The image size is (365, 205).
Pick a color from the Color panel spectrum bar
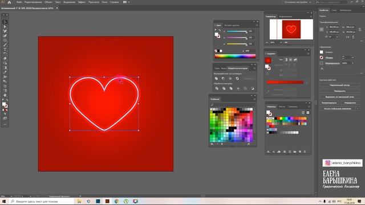pos(235,56)
